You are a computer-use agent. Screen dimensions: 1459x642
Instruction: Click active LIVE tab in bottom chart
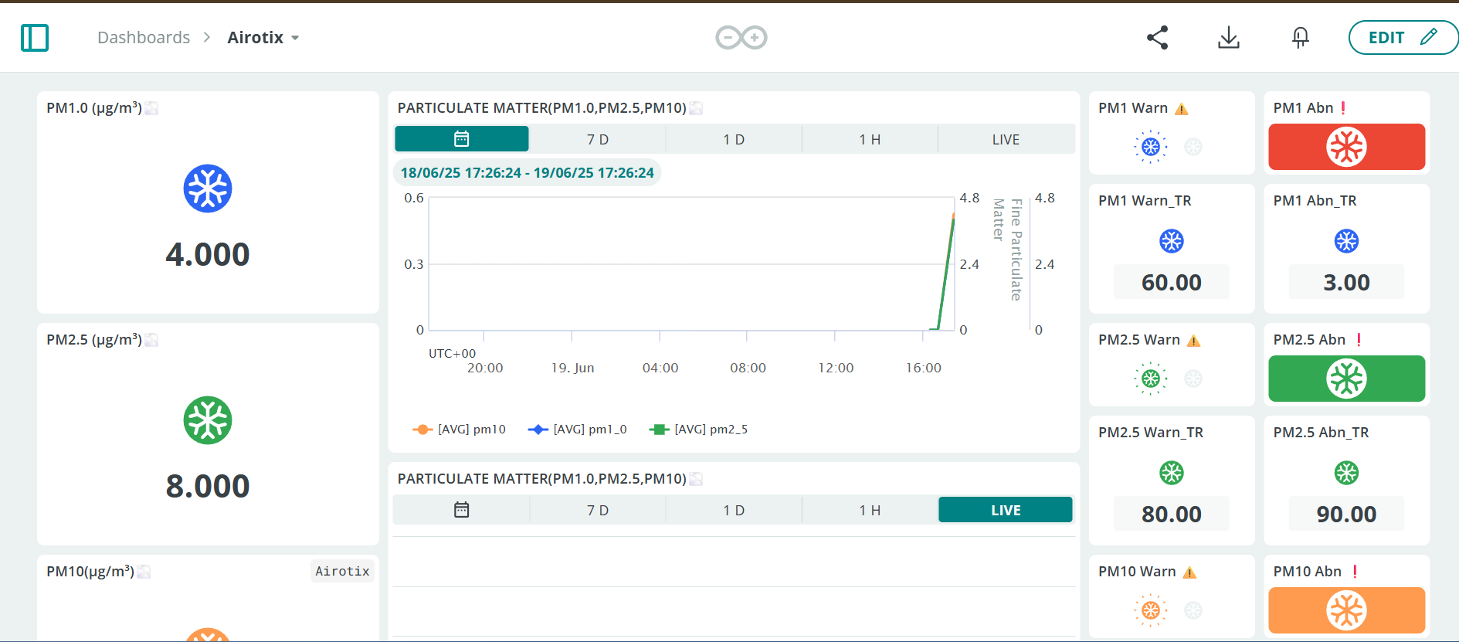tap(1006, 510)
